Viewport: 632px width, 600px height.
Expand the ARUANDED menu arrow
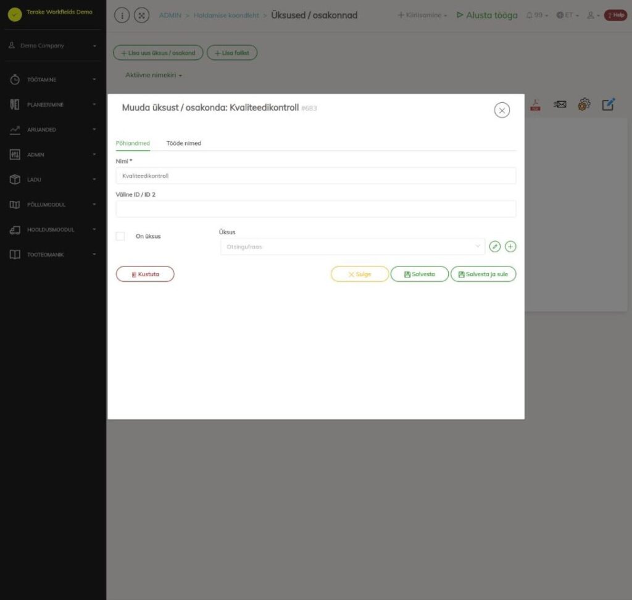pos(94,129)
